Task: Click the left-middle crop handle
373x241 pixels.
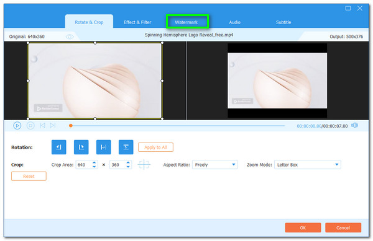Action: pos(28,81)
